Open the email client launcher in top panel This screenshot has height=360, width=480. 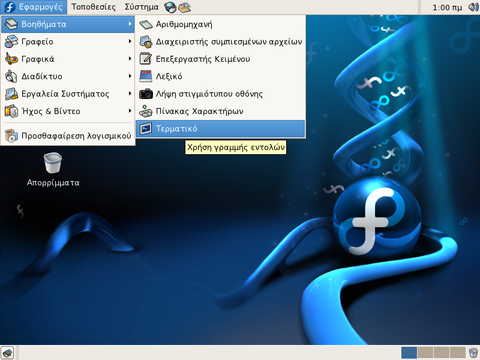tap(185, 7)
